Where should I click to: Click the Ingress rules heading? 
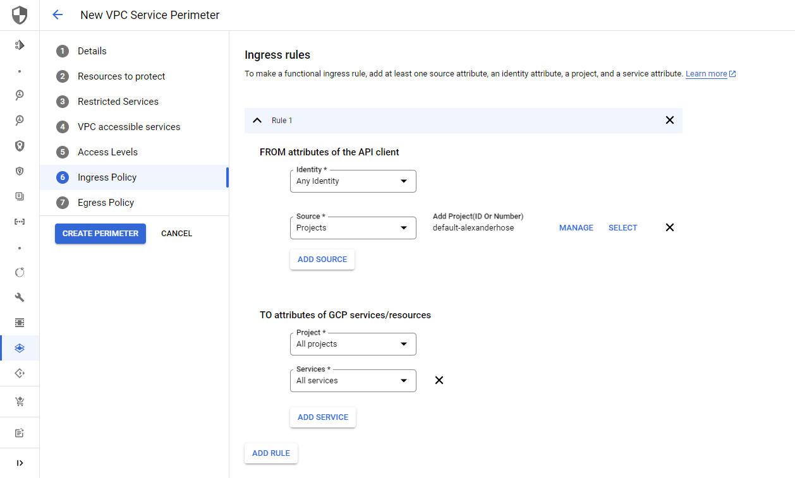coord(277,55)
